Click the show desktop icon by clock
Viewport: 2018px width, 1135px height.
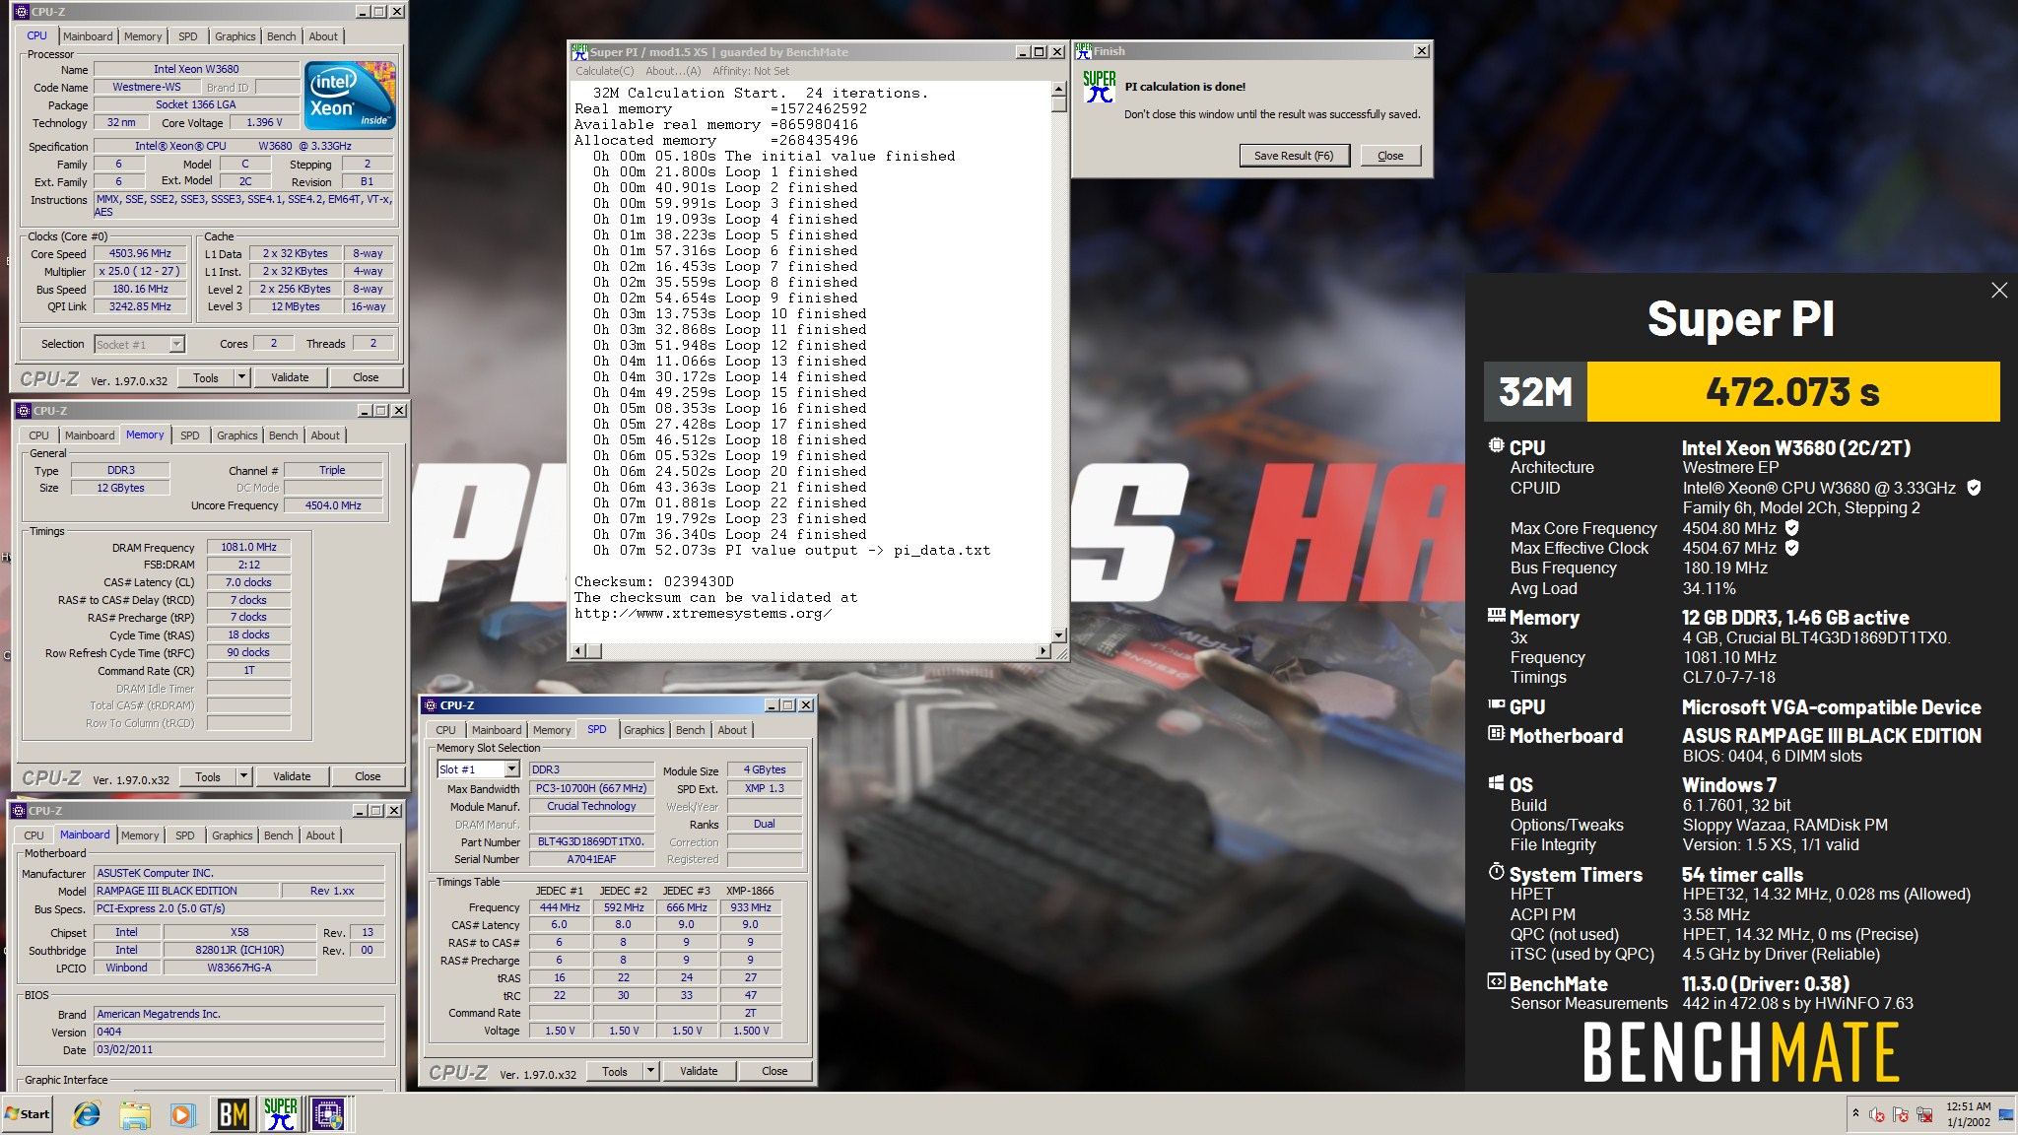2005,1114
